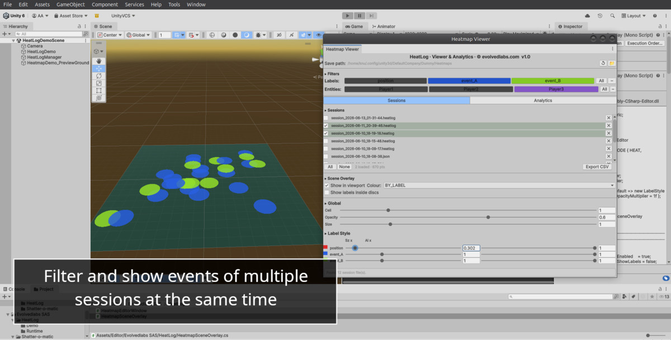This screenshot has width=671, height=340.
Task: Toggle scene lighting sphere icon
Action: click(224, 35)
